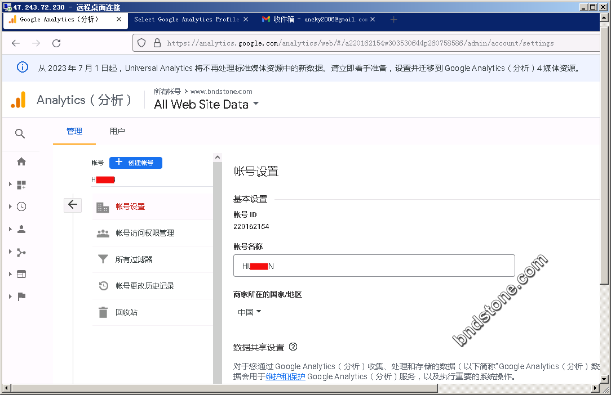Close the Google Analytics (分析) browser tab

(119, 19)
